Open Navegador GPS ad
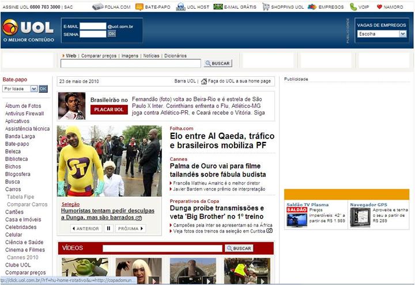This screenshot has width=415, height=285. click(368, 205)
